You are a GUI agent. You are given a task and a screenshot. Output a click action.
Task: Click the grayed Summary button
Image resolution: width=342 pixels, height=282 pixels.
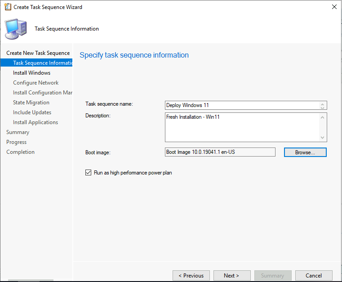[x=273, y=276]
